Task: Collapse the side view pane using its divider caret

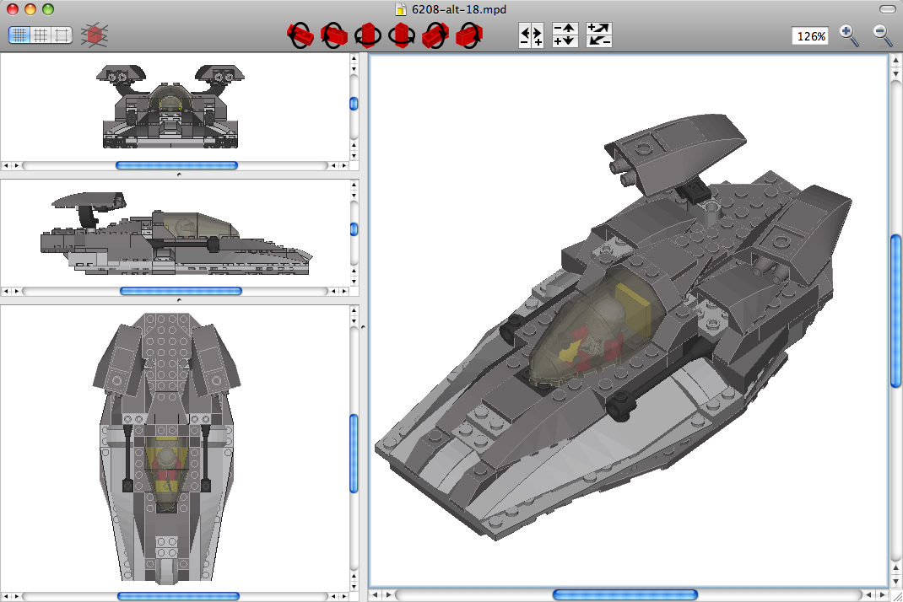Action: coord(179,299)
